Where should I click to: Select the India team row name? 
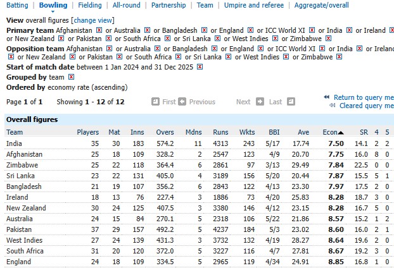pyautogui.click(x=14, y=143)
